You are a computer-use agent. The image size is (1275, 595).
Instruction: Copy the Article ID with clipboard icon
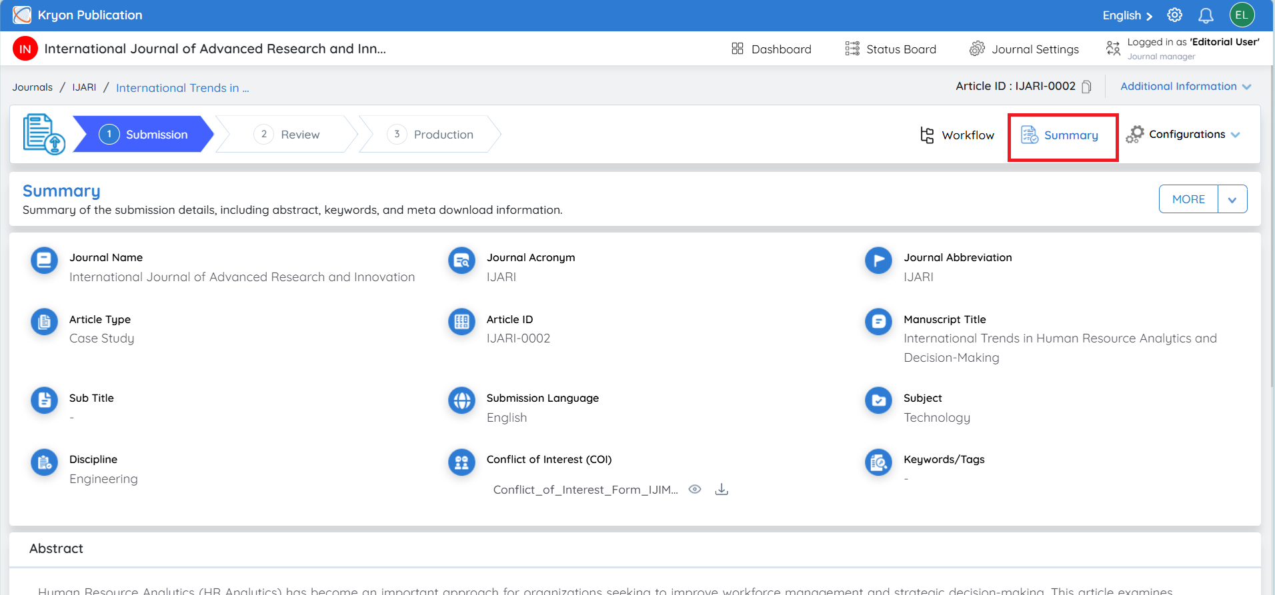[x=1086, y=87]
